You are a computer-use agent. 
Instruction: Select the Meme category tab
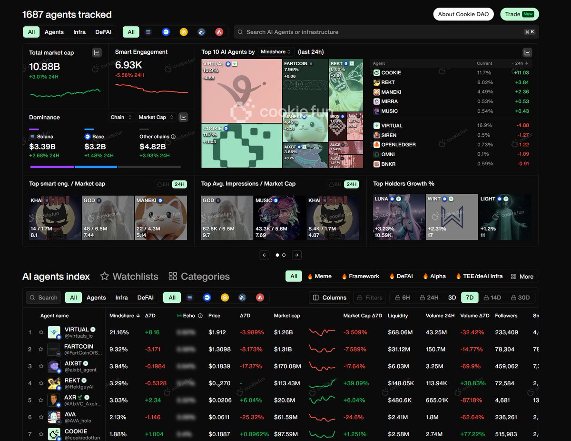click(x=319, y=276)
